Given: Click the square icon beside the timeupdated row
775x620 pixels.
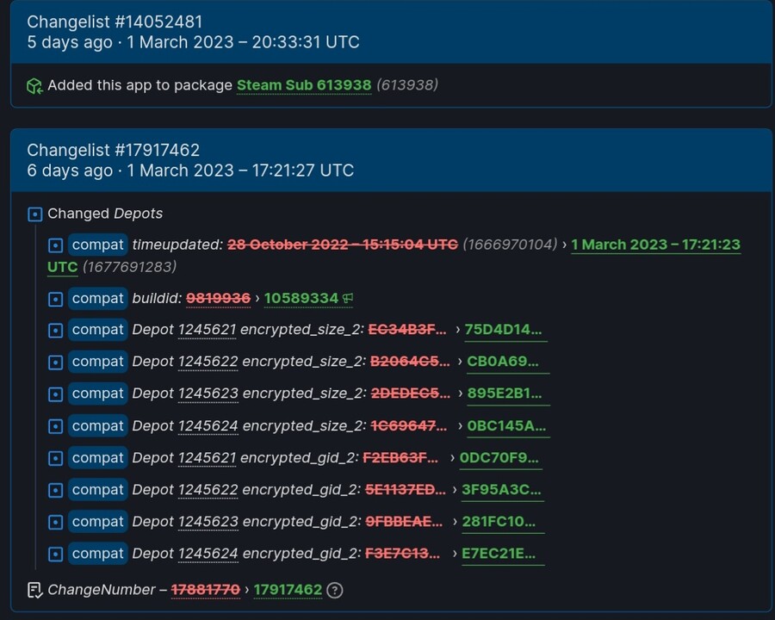Looking at the screenshot, I should [x=55, y=245].
